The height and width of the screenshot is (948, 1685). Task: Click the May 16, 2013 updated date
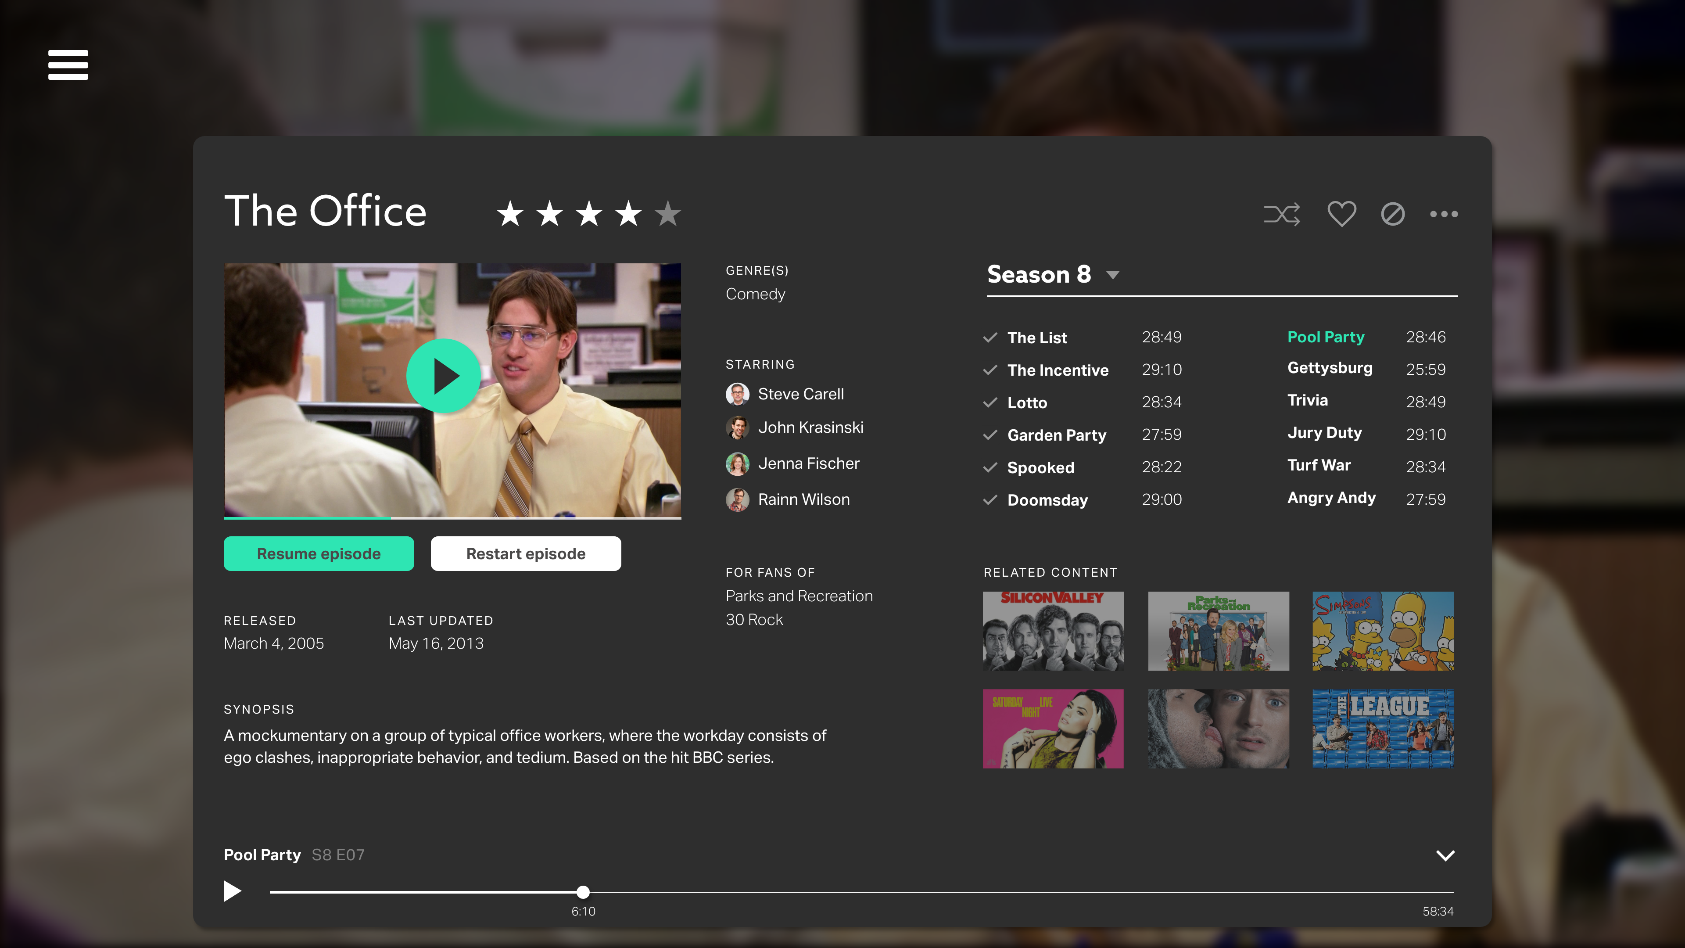pos(436,643)
